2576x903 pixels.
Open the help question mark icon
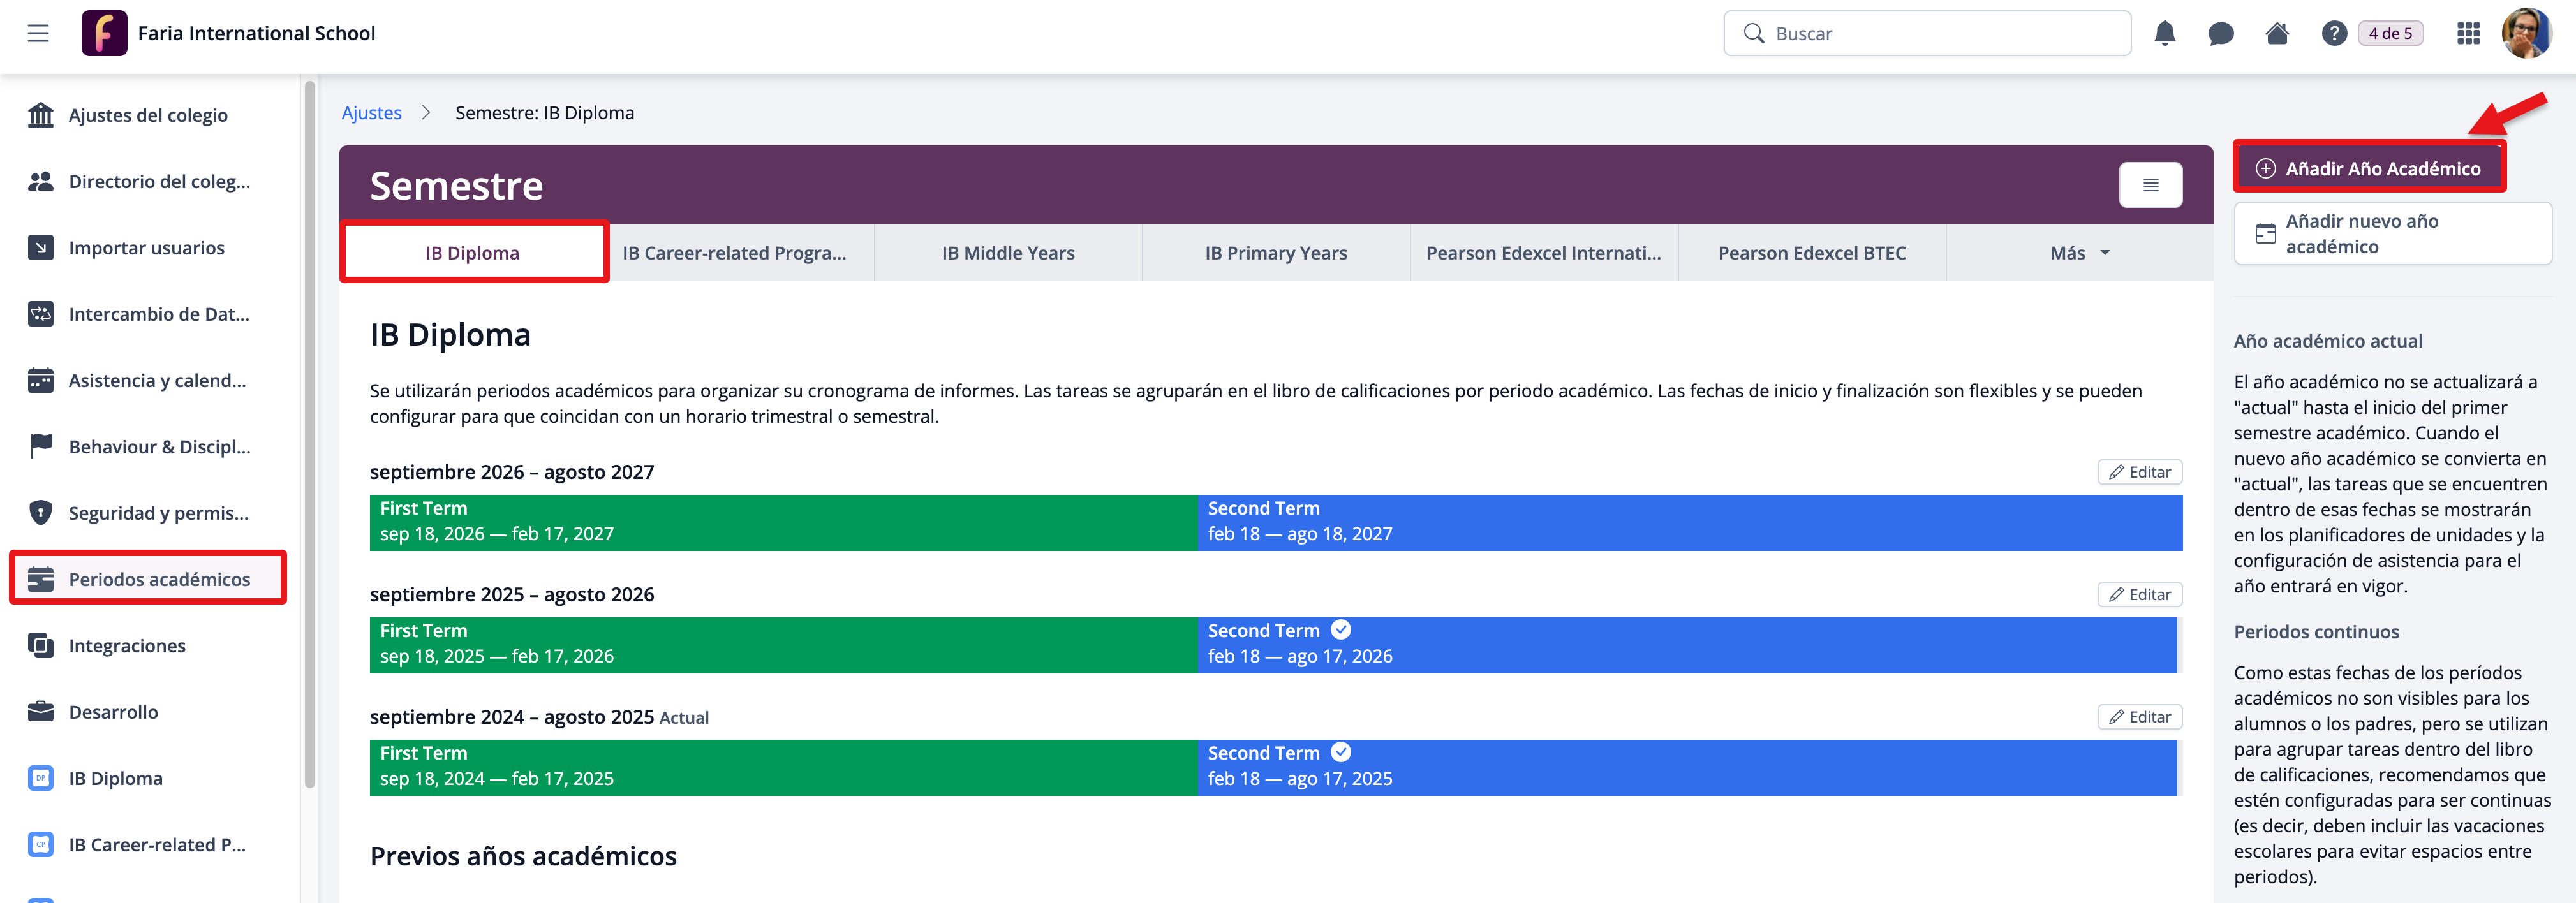point(2333,34)
